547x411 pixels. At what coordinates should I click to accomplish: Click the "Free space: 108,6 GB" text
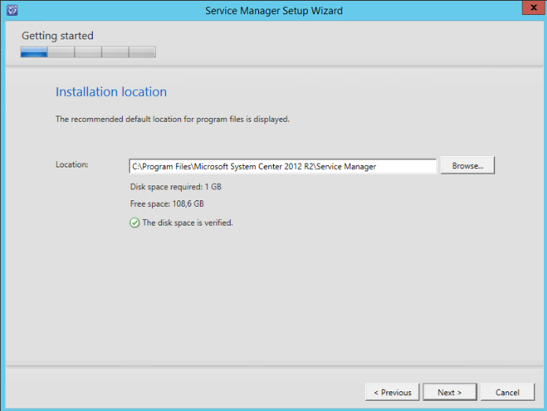(166, 204)
